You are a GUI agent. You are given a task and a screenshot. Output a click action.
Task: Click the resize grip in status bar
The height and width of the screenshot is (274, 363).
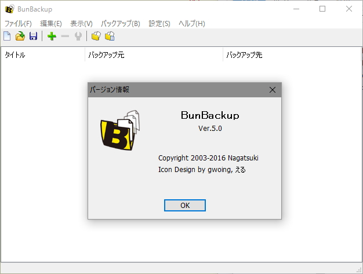(359, 270)
